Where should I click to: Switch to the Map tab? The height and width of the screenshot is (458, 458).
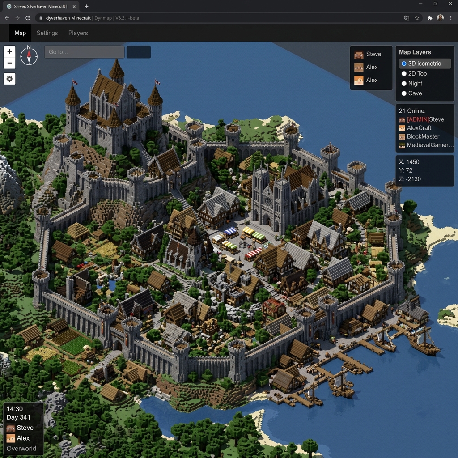(20, 33)
